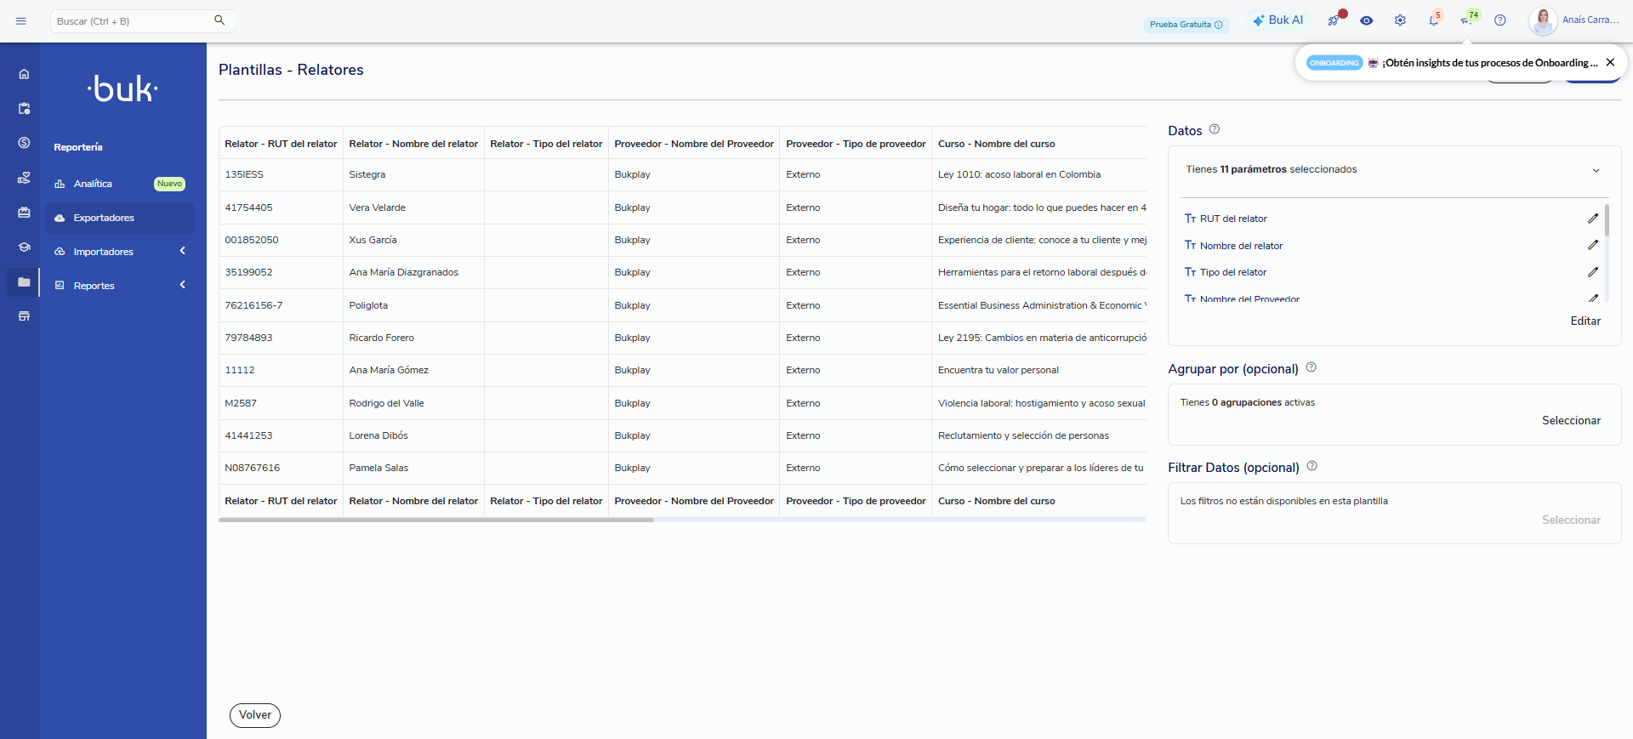Edit the Tipo del relator parameter pencil

pos(1593,272)
